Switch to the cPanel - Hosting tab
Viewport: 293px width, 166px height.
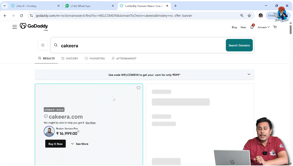[35, 6]
